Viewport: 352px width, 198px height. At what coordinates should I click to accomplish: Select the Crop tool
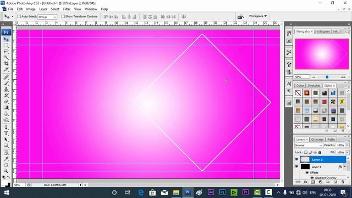[x=6, y=64]
